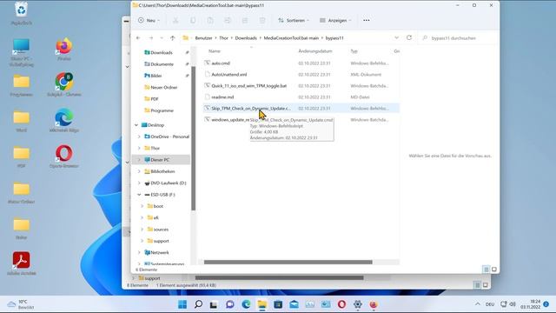Switch to details view layout icon

pyautogui.click(x=486, y=270)
